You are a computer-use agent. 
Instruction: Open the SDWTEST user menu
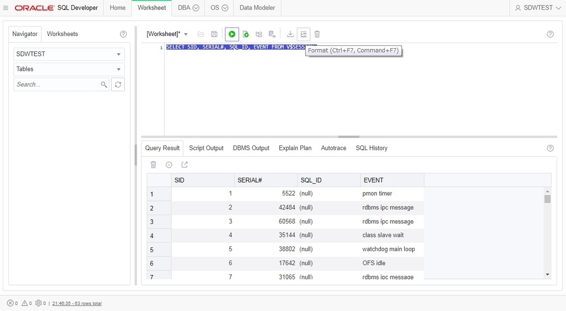pyautogui.click(x=538, y=8)
